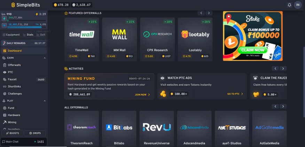Click TimeWall 4.90 star rating
The width and height of the screenshot is (305, 147).
tap(73, 56)
